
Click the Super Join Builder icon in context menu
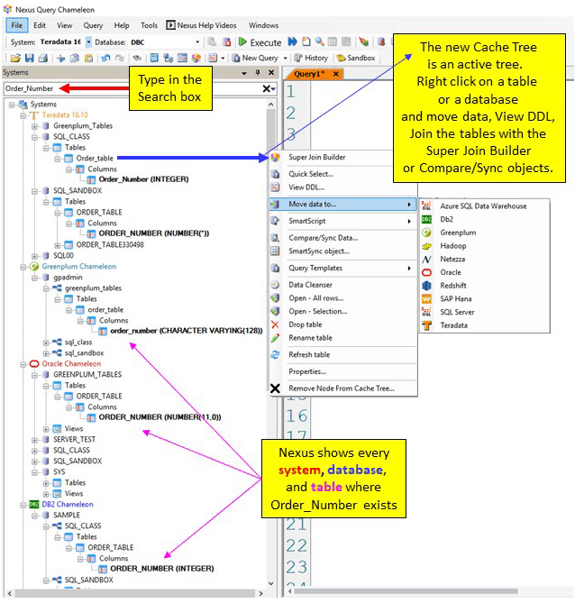(x=276, y=158)
